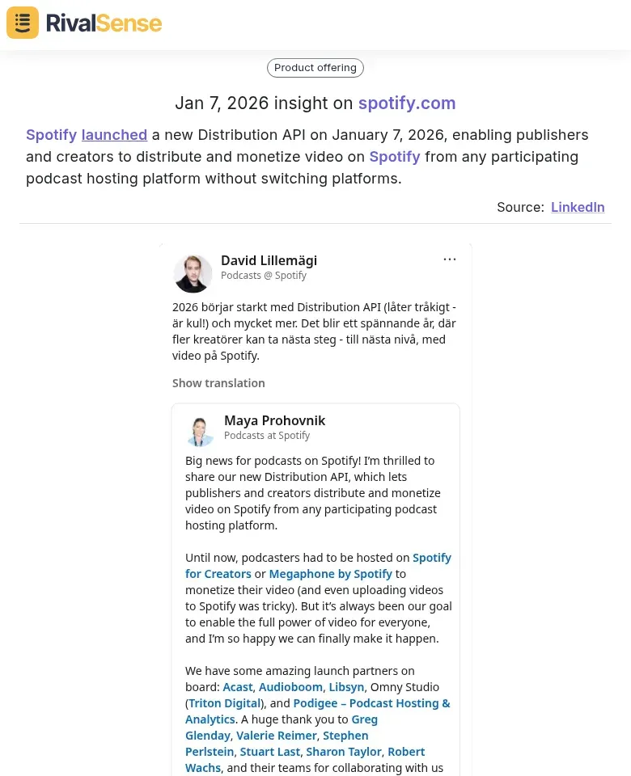
Task: Click the Spotify link in the summary
Action: (394, 157)
